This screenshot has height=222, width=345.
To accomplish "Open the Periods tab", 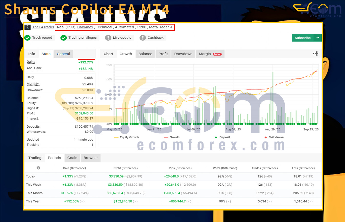I will 54,158.
